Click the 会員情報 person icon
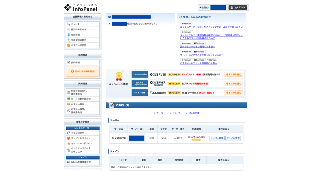The height and width of the screenshot is (171, 312). (x=69, y=35)
